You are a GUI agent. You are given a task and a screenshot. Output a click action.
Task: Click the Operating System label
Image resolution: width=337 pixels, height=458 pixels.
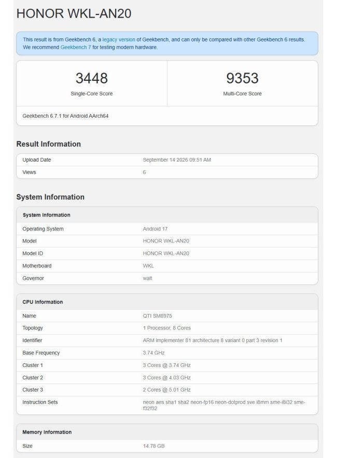click(x=43, y=228)
